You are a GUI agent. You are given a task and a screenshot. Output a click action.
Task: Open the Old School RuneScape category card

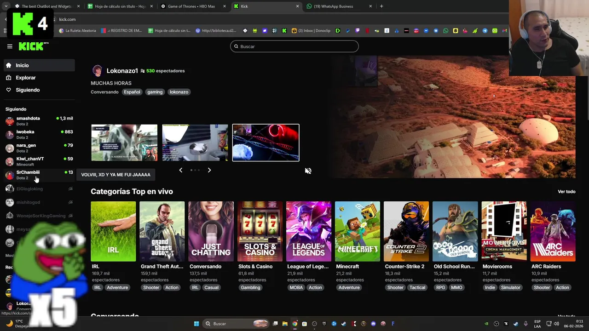coord(455,231)
